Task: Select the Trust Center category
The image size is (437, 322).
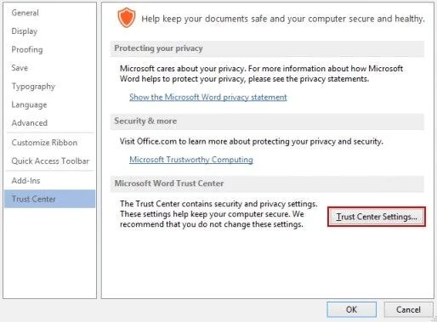Action: pos(50,199)
